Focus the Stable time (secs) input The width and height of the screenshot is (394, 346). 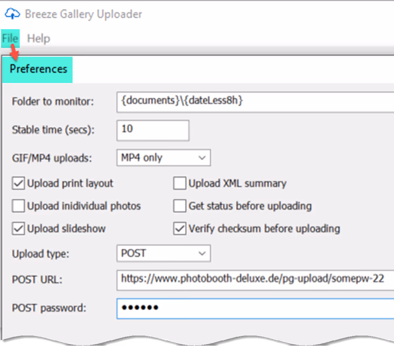click(153, 130)
